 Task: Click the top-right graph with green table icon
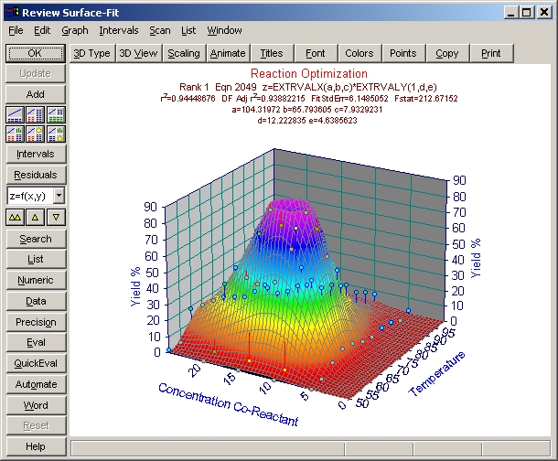point(55,114)
